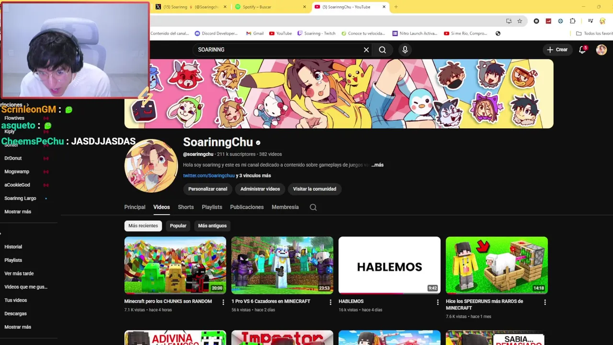Viewport: 613px width, 345px height.
Task: Open 1 Pro VS 6 Cazadores thumbnail
Action: pyautogui.click(x=282, y=265)
